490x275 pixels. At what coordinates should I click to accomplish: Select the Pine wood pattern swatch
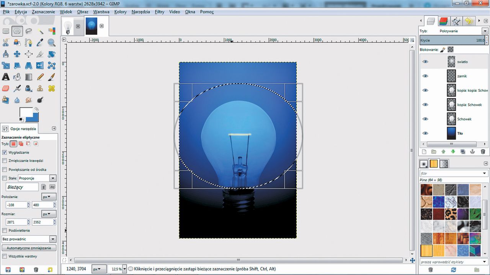[x=426, y=251]
